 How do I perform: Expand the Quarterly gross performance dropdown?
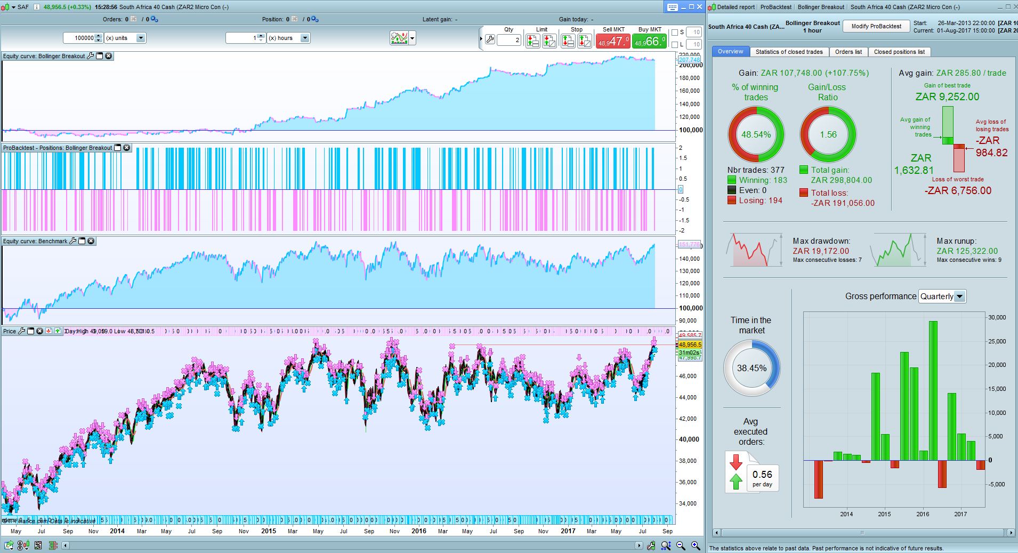pyautogui.click(x=959, y=296)
